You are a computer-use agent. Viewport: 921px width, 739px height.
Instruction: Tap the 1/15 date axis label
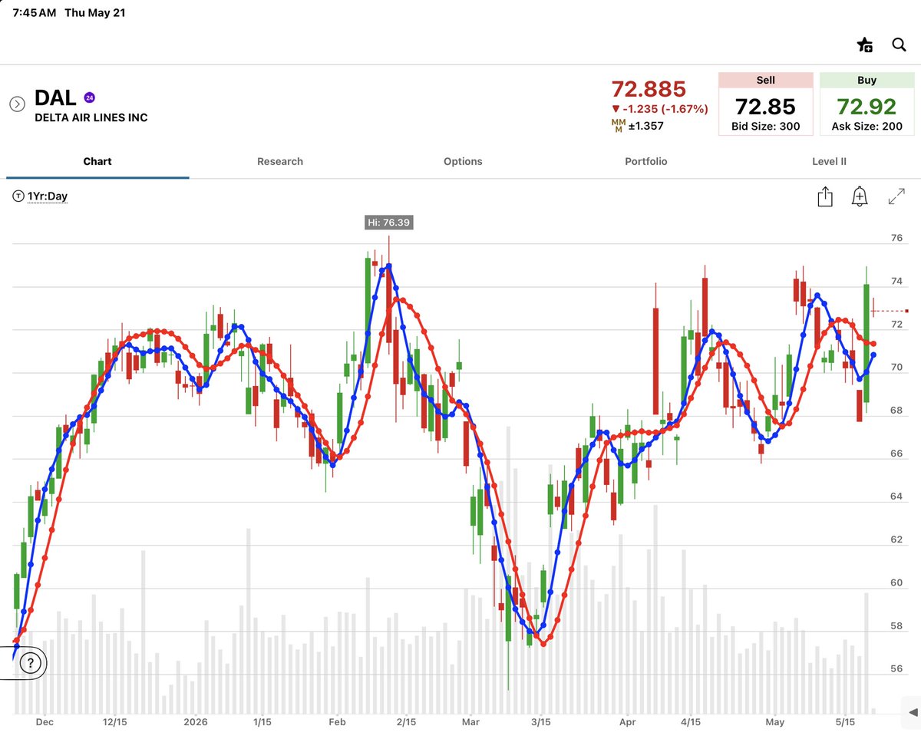point(262,722)
